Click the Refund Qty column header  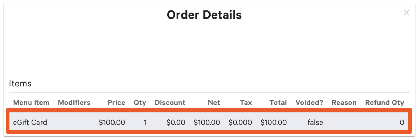coord(384,103)
